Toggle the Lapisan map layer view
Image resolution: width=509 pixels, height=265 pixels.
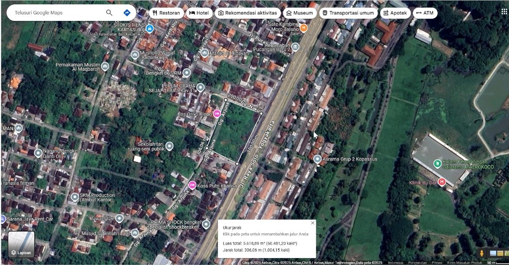(x=21, y=244)
